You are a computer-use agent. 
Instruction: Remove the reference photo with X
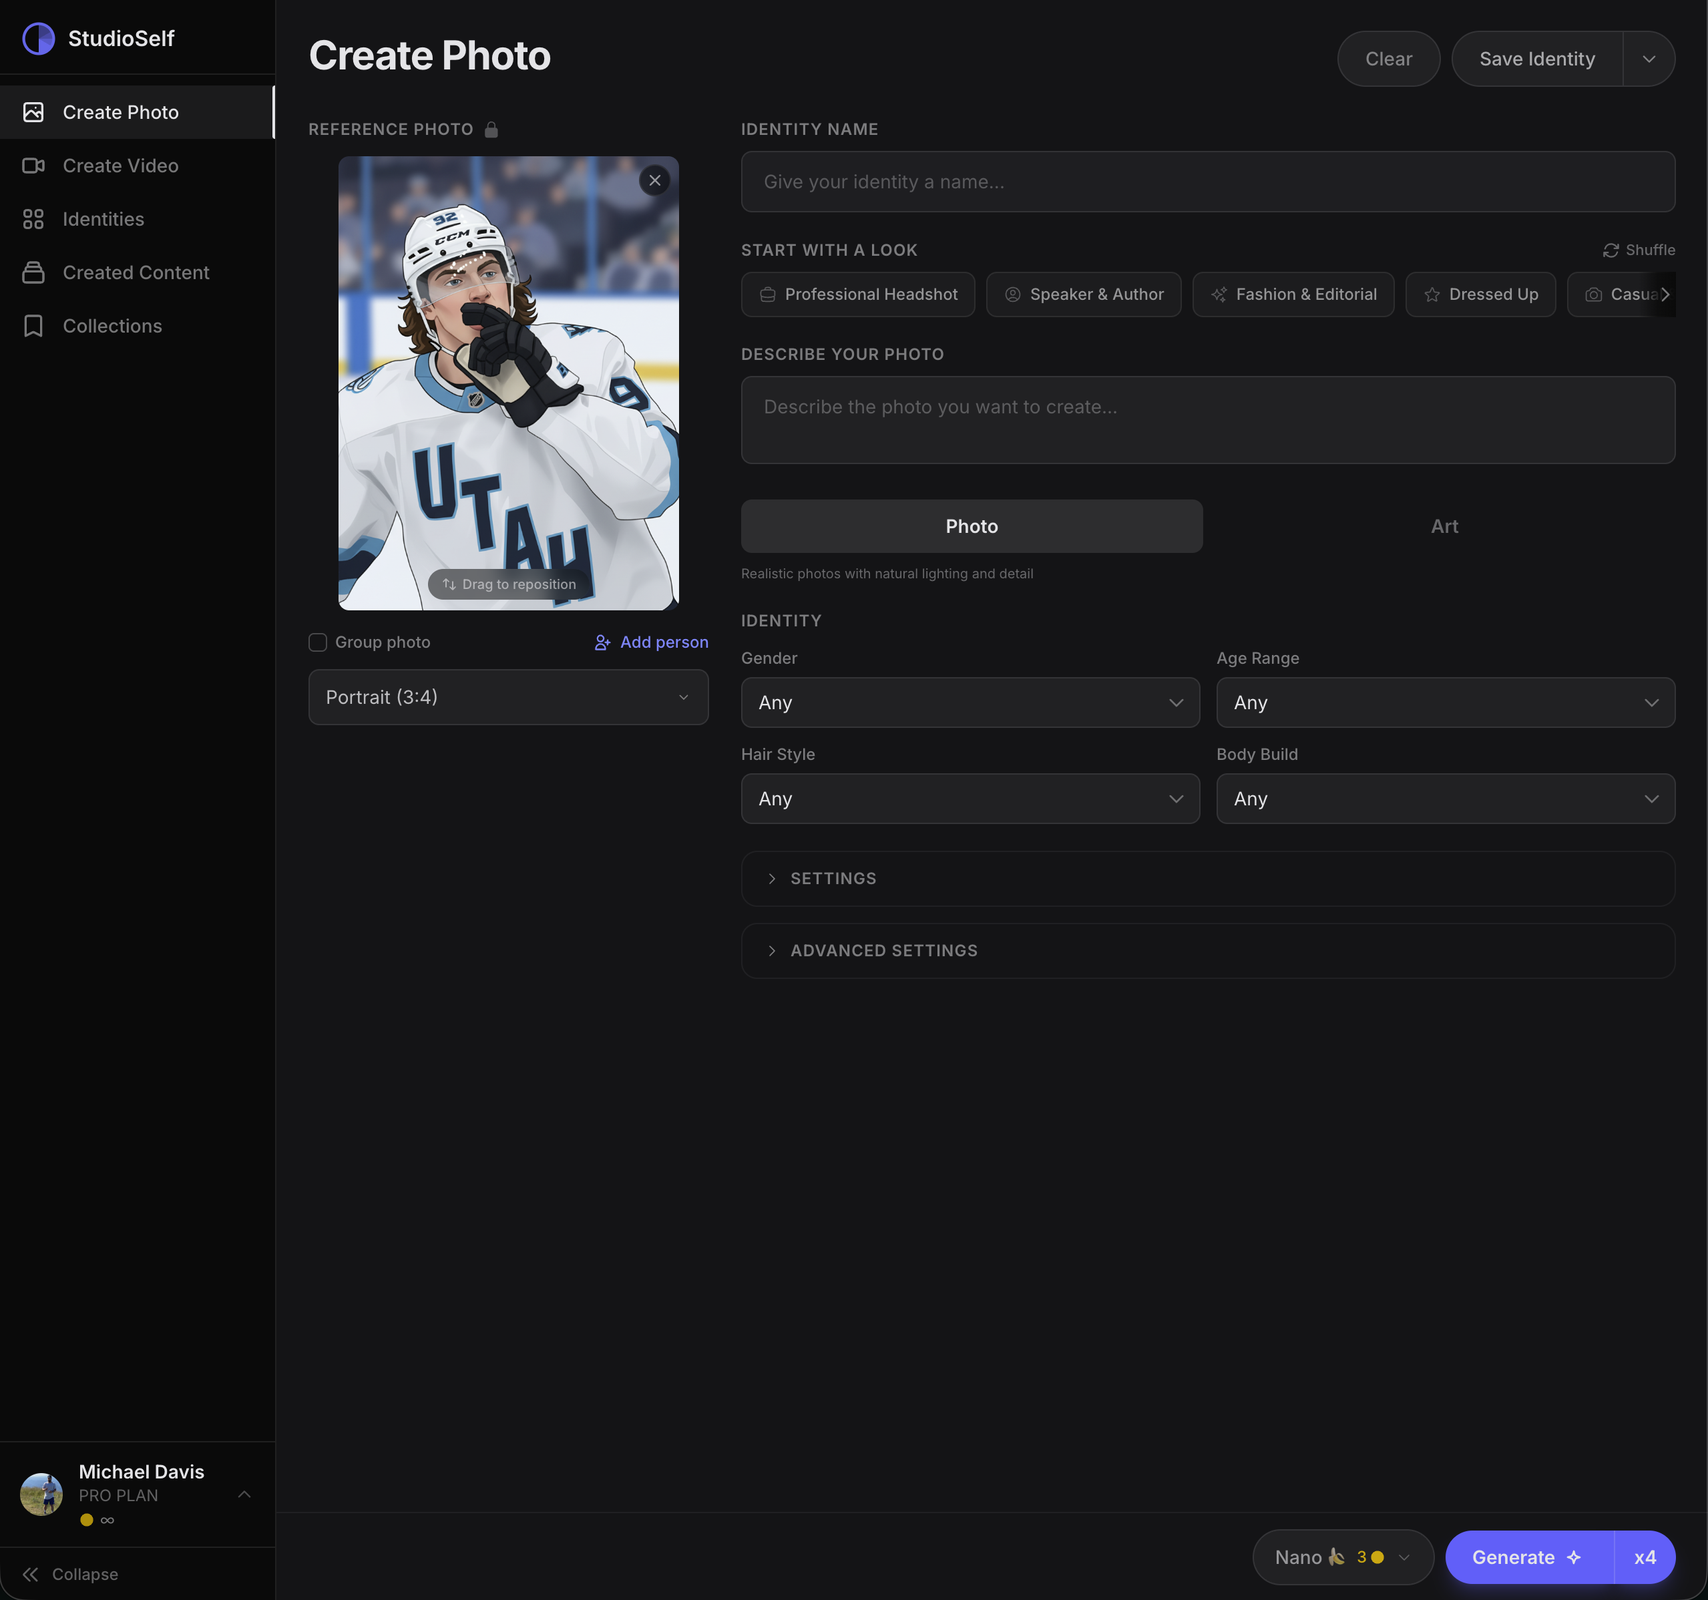(x=654, y=180)
